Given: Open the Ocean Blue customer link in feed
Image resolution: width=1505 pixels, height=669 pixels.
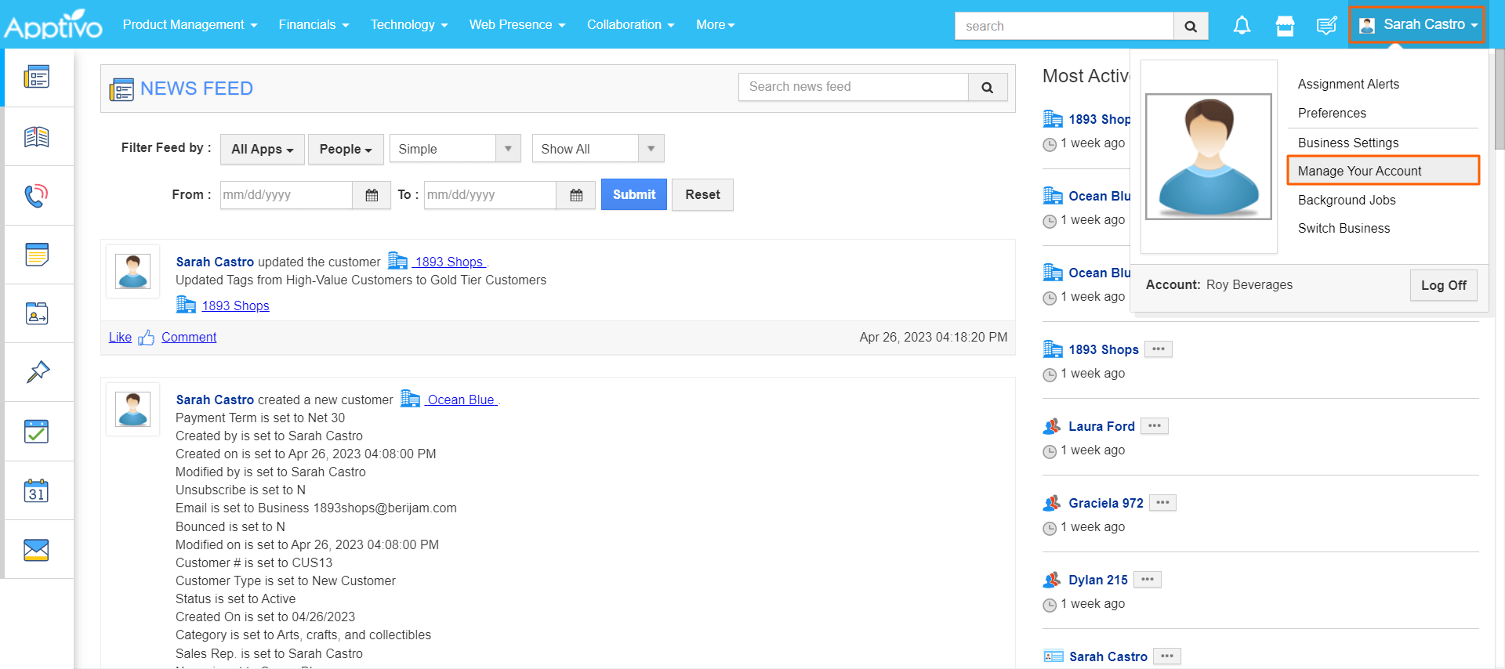Looking at the screenshot, I should point(461,400).
